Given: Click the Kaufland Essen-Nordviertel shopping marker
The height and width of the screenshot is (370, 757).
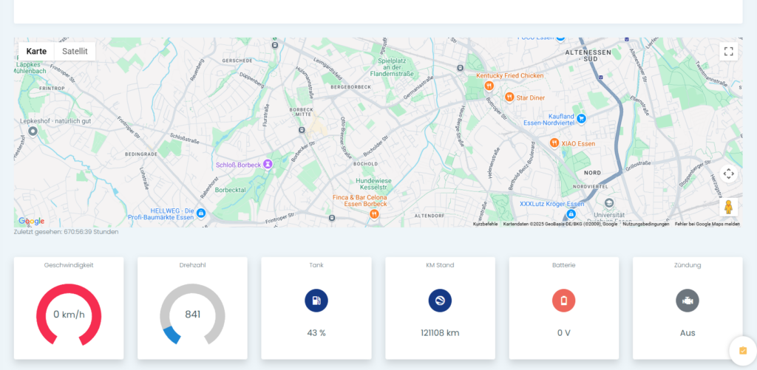Looking at the screenshot, I should [582, 118].
